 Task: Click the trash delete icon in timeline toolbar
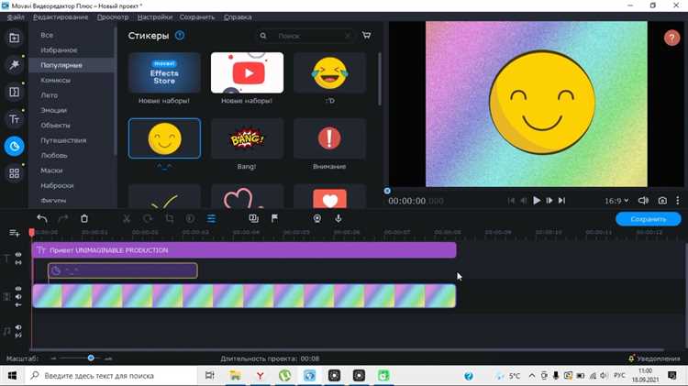(84, 219)
